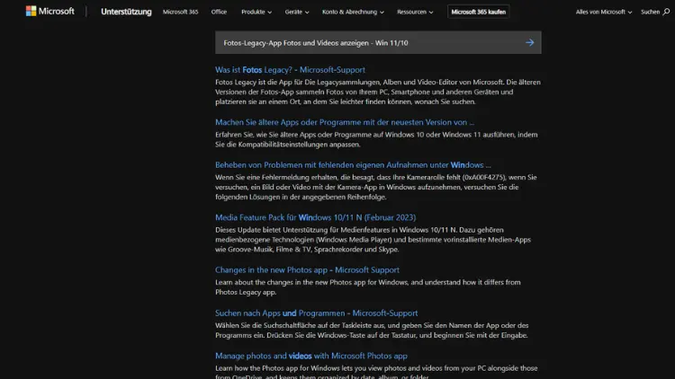
Task: Go to the Unterstützung home link
Action: [126, 13]
